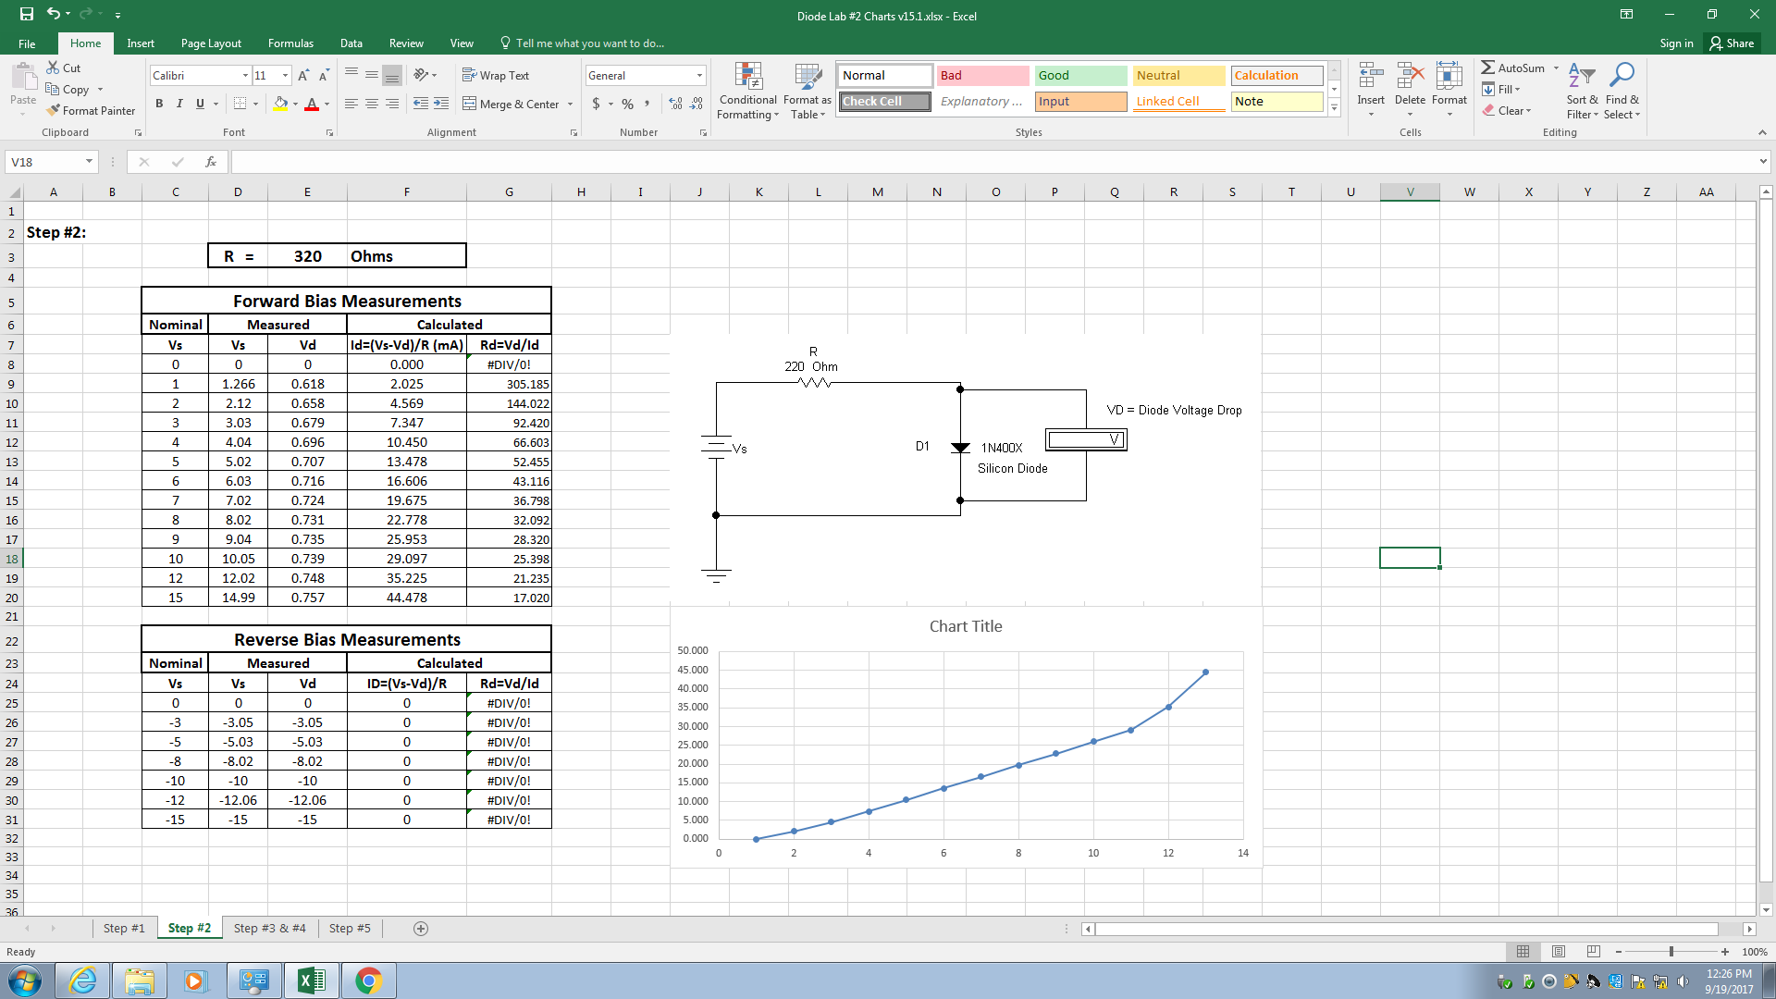Click Sign in link
The height and width of the screenshot is (999, 1776).
click(1676, 43)
